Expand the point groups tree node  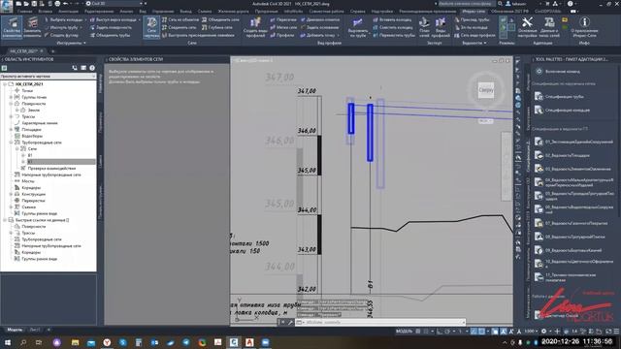click(x=11, y=97)
